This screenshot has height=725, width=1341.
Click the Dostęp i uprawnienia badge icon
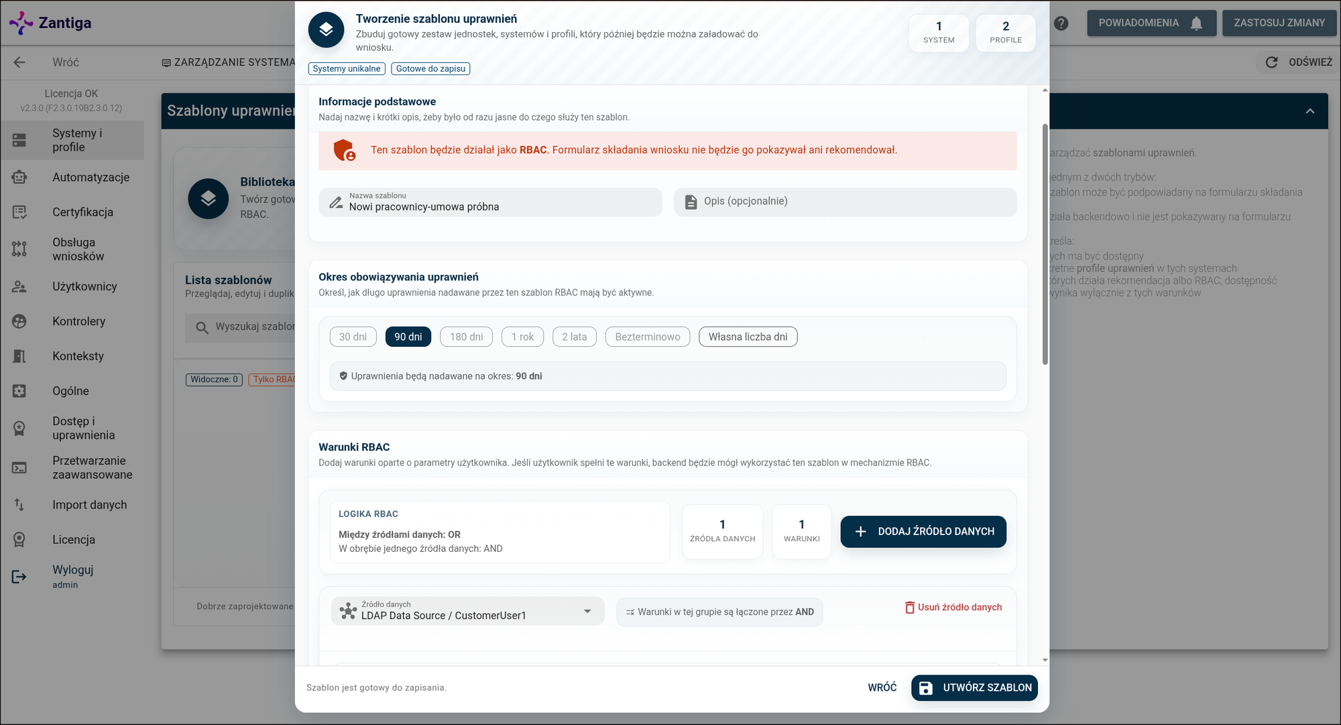point(19,428)
